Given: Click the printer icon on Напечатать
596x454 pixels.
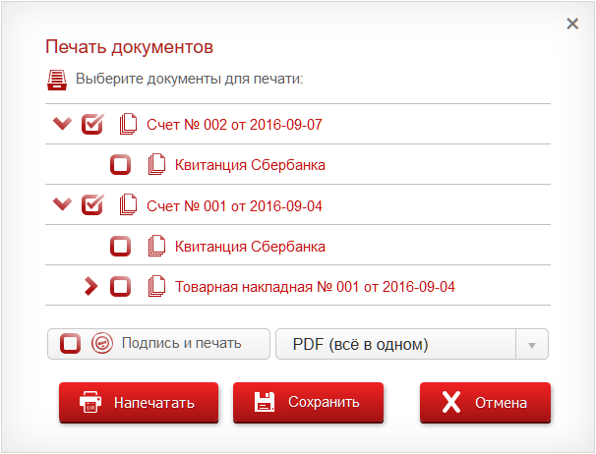Looking at the screenshot, I should 90,402.
